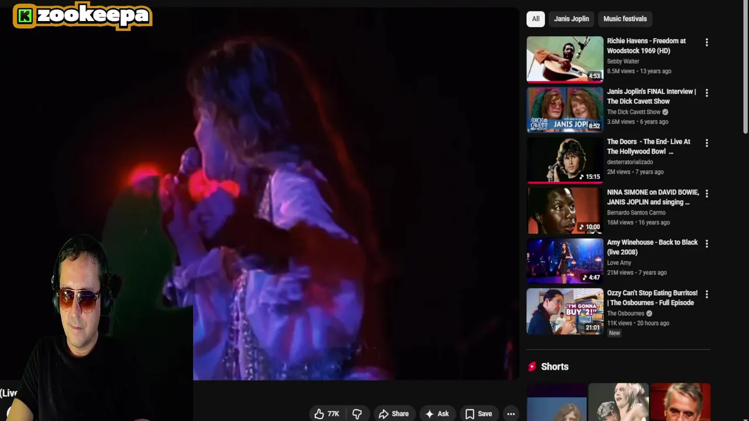
Task: Click the Amy Winehouse Back to Black thumbnail
Action: click(x=565, y=260)
